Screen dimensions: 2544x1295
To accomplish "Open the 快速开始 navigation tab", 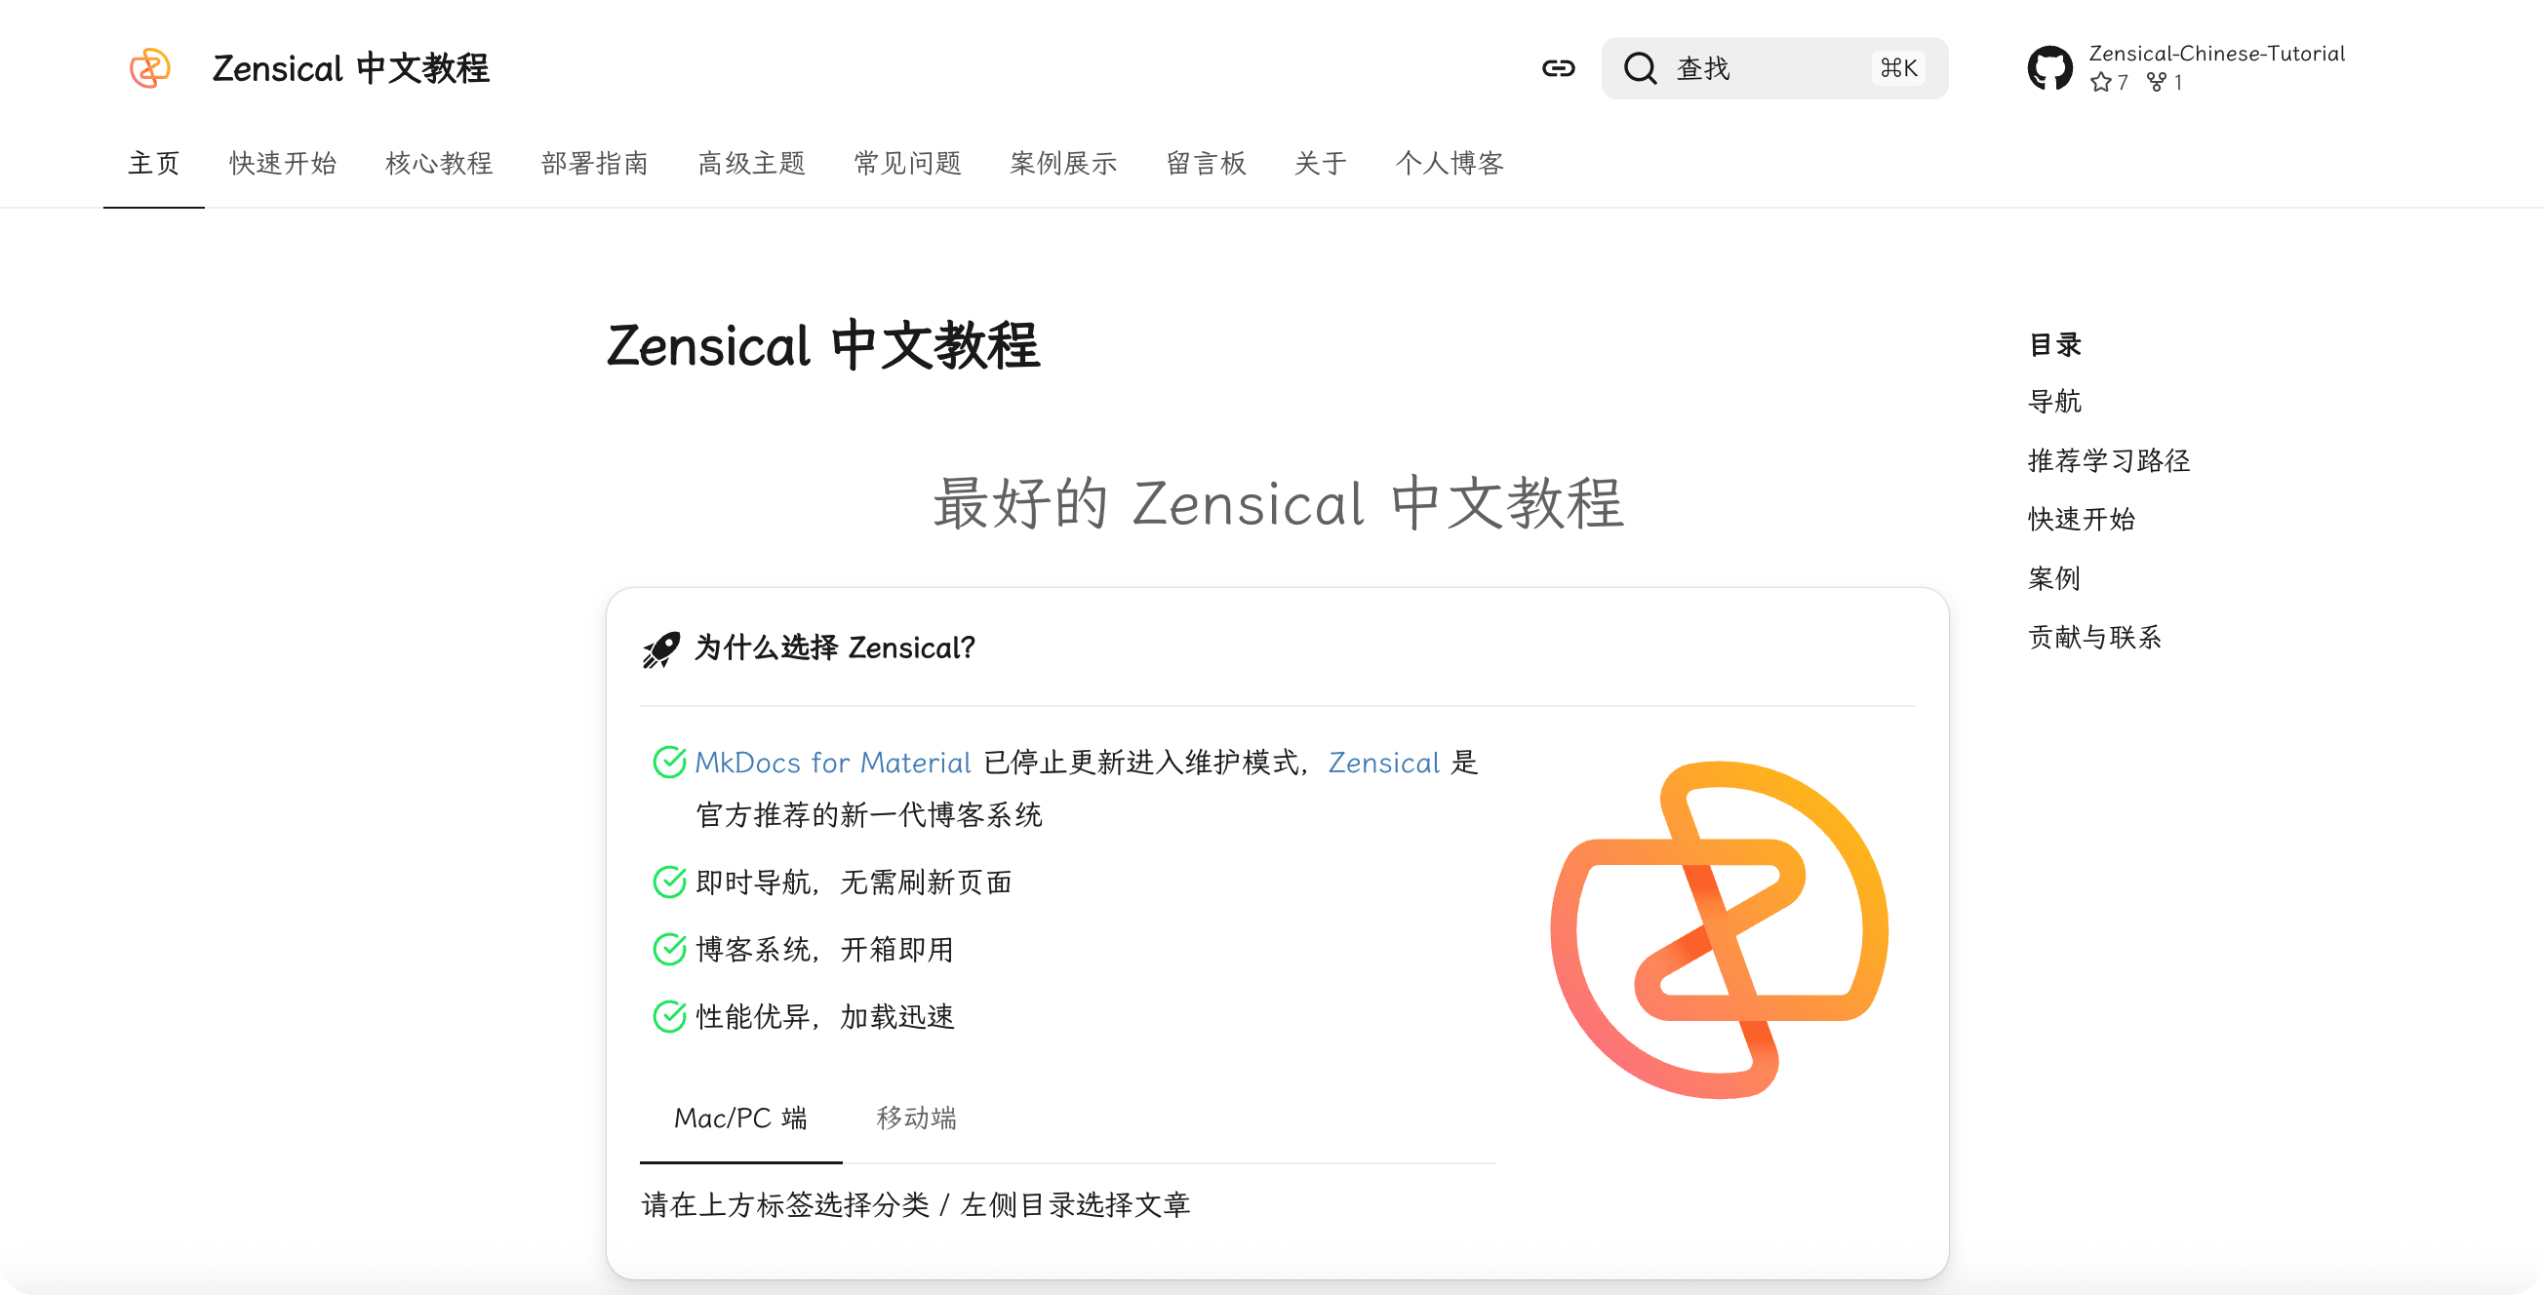I will [284, 163].
